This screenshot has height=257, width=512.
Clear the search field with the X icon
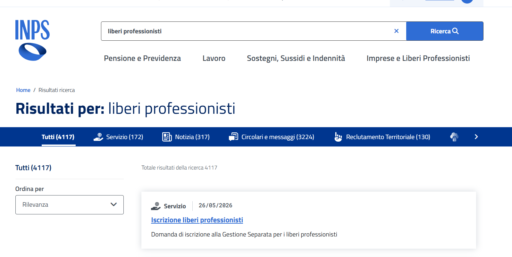click(396, 31)
